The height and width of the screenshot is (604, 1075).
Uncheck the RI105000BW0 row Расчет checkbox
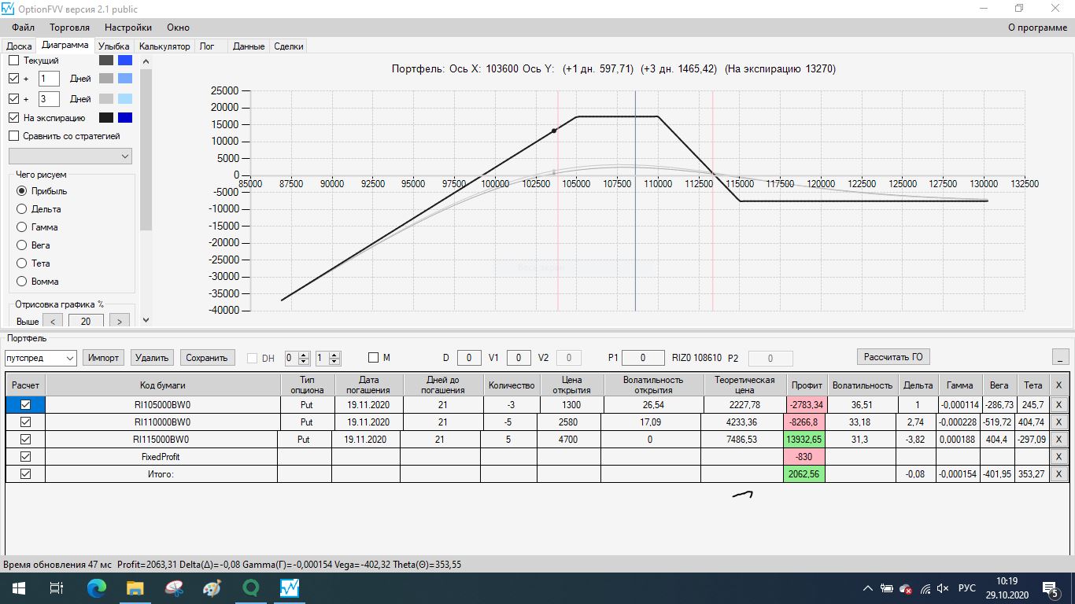point(26,404)
